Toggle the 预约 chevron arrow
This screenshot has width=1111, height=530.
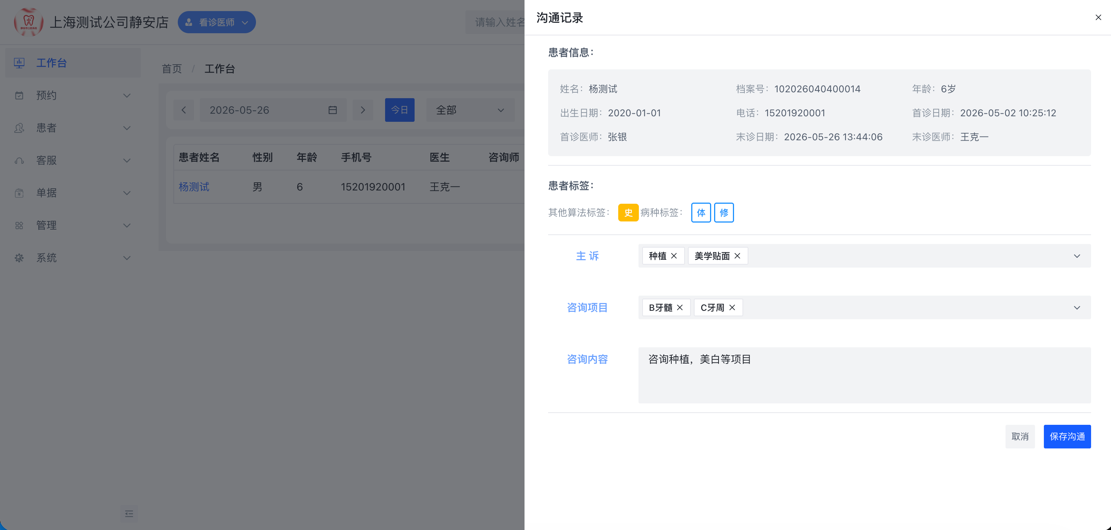(127, 95)
